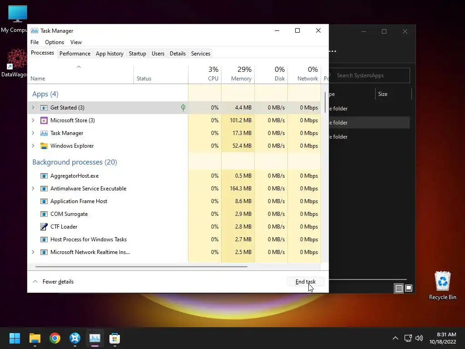Switch to the Users tab

tap(158, 54)
